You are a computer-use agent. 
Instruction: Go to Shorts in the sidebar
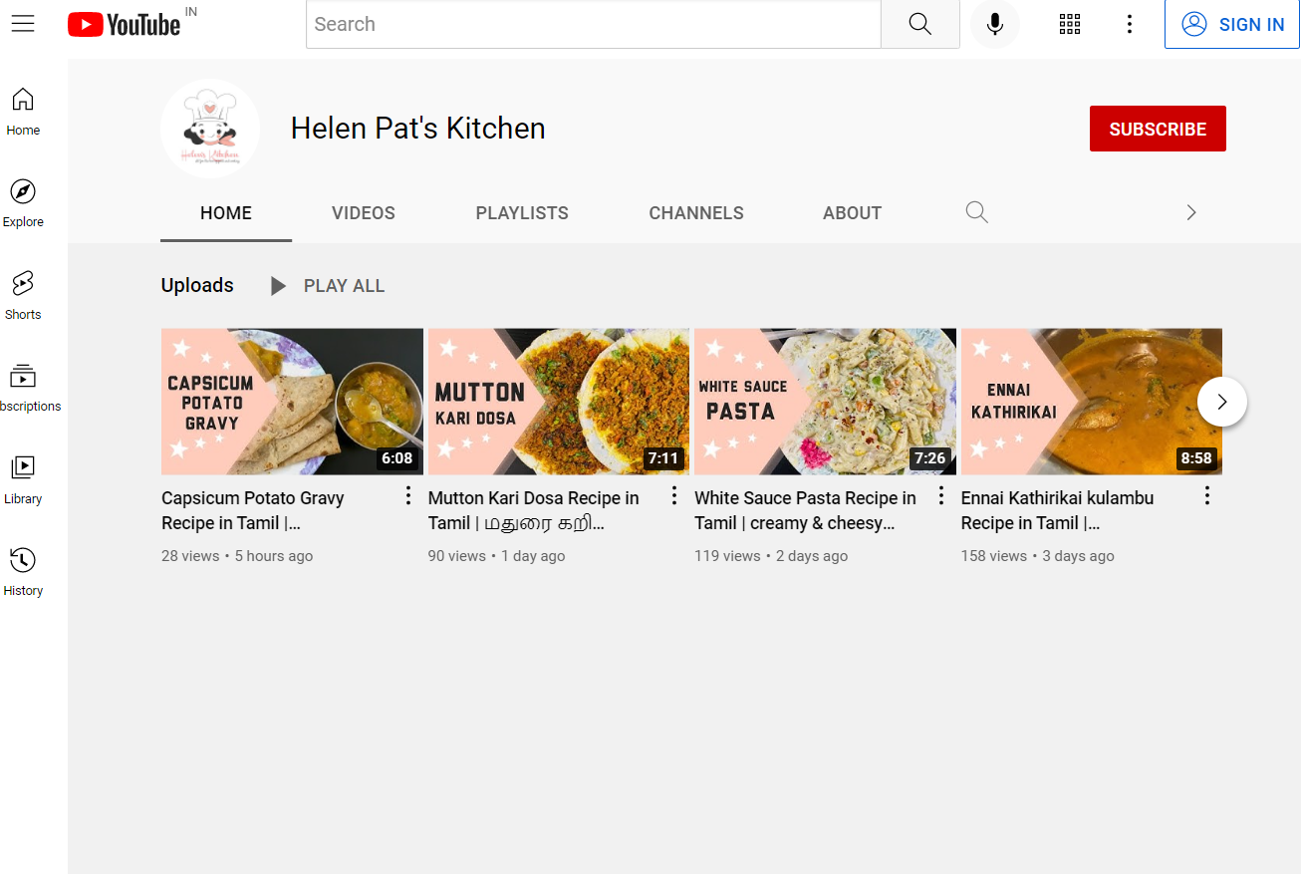point(23,295)
